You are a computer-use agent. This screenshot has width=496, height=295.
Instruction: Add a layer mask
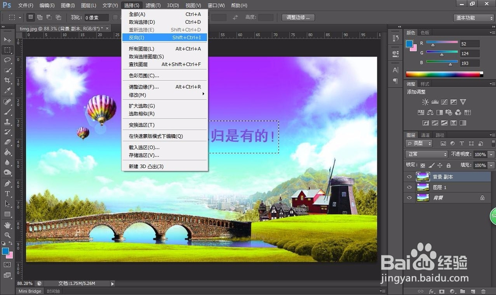tap(441, 291)
